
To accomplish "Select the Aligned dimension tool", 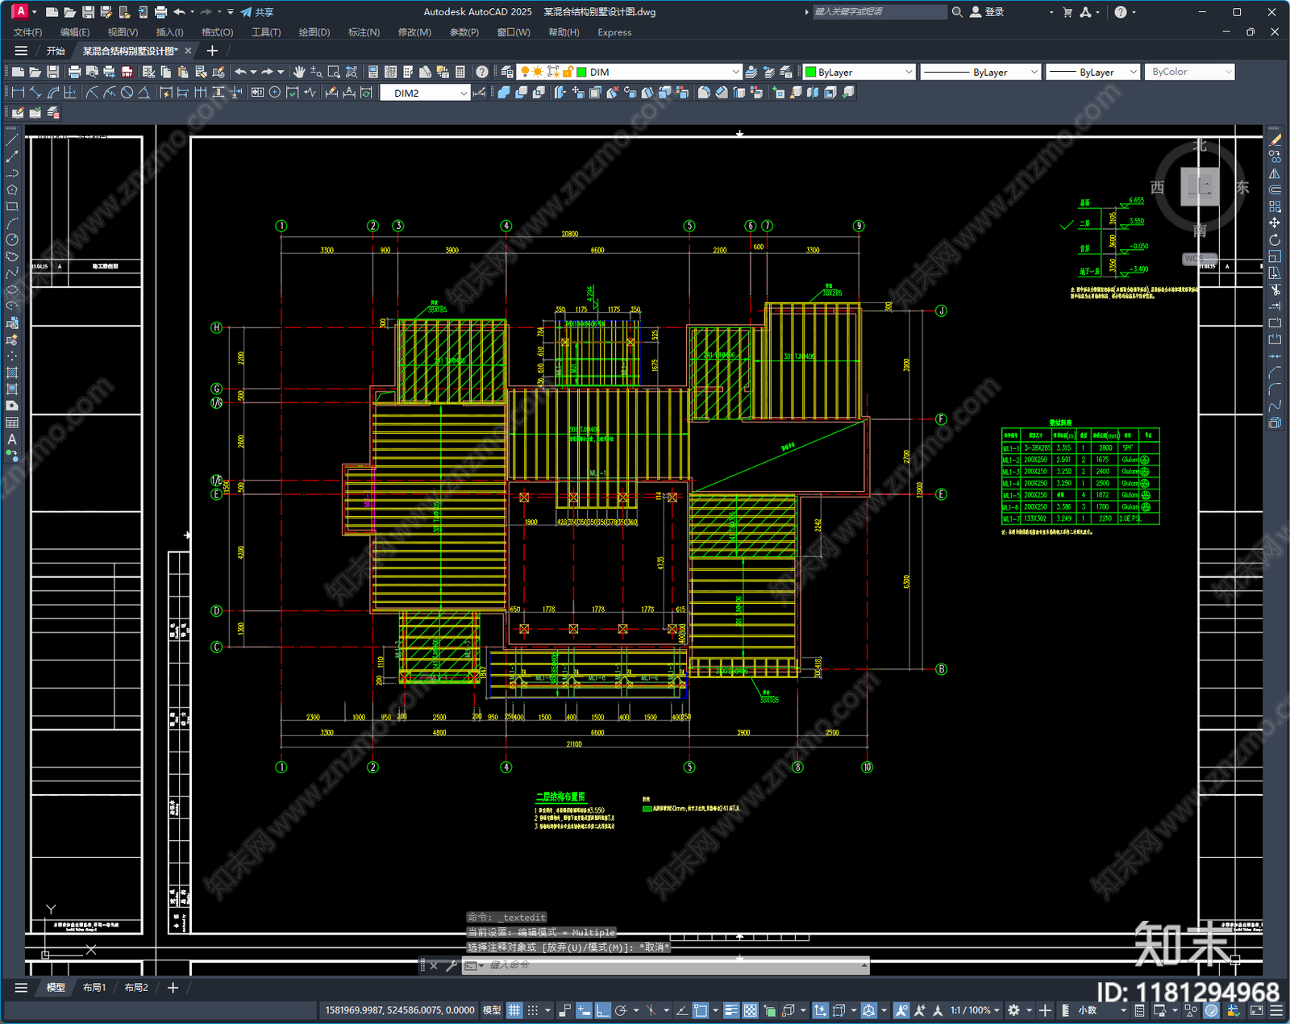I will (x=35, y=93).
